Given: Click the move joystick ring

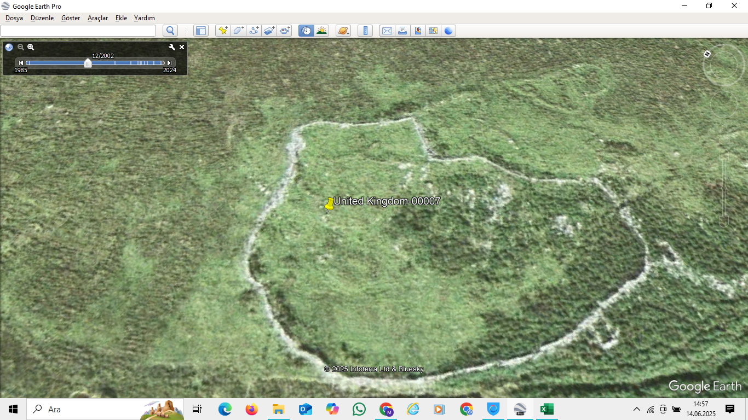Looking at the screenshot, I should tap(724, 104).
